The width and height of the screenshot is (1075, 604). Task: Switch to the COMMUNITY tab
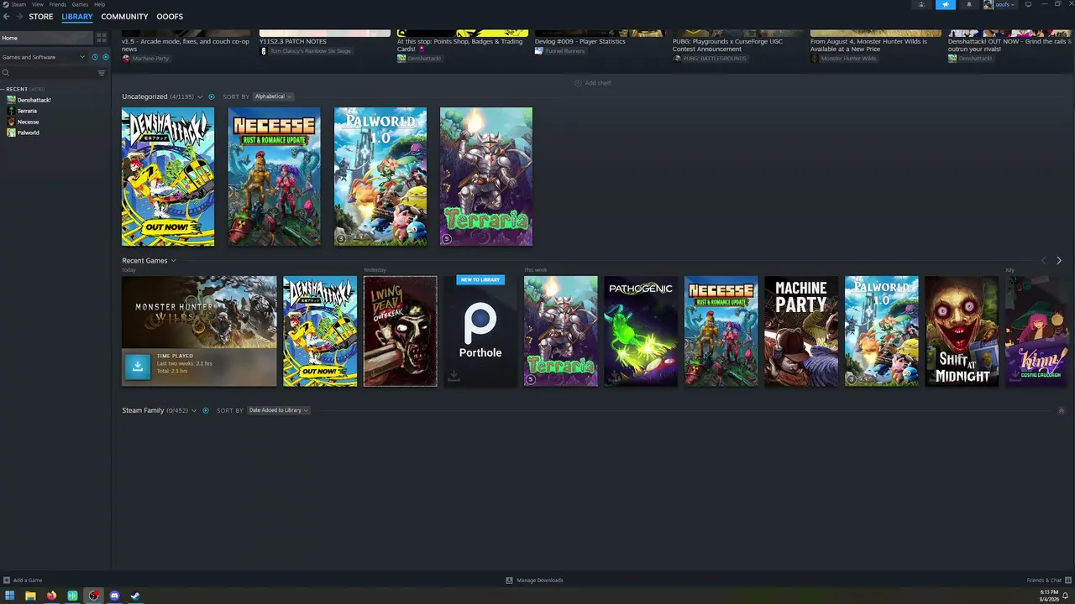124,17
